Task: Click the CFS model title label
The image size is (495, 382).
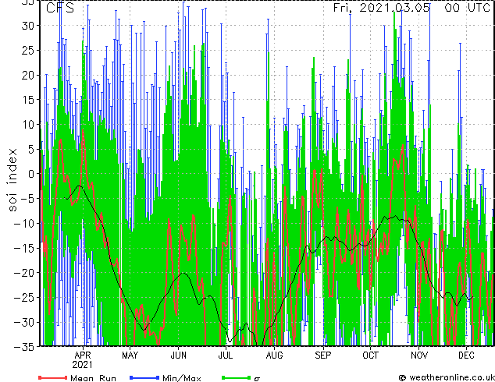Action: tap(60, 8)
